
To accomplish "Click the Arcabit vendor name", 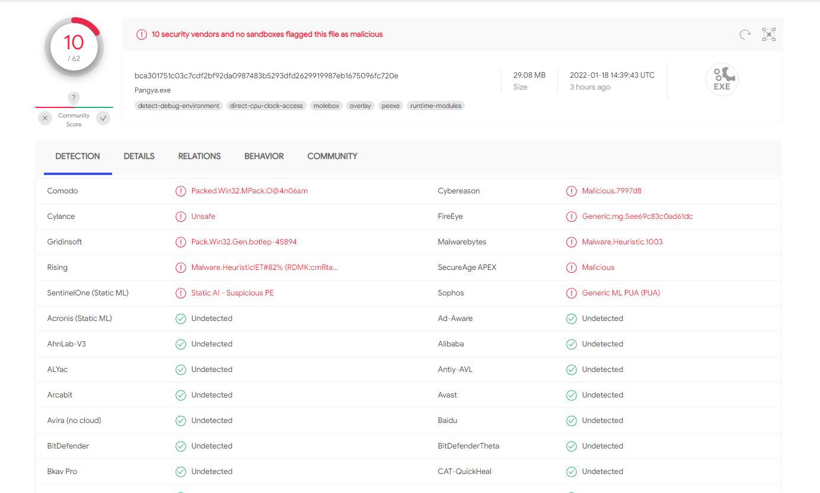I will [x=60, y=395].
